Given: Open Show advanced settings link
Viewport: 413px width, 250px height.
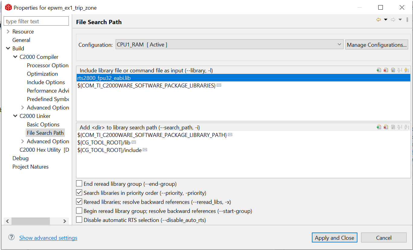Looking at the screenshot, I should pyautogui.click(x=48, y=238).
